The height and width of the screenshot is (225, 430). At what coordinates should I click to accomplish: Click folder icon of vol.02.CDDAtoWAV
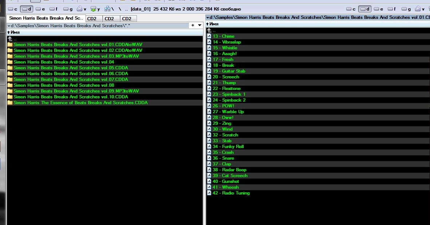click(10, 50)
